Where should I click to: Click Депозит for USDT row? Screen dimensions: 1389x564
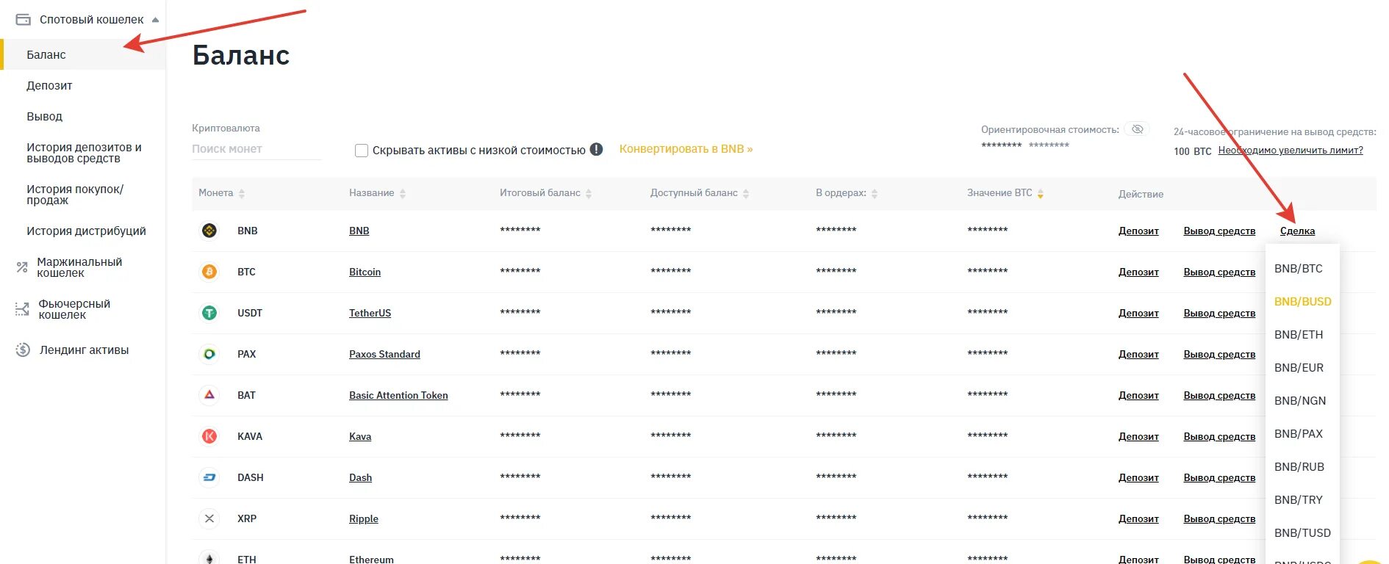coord(1138,313)
